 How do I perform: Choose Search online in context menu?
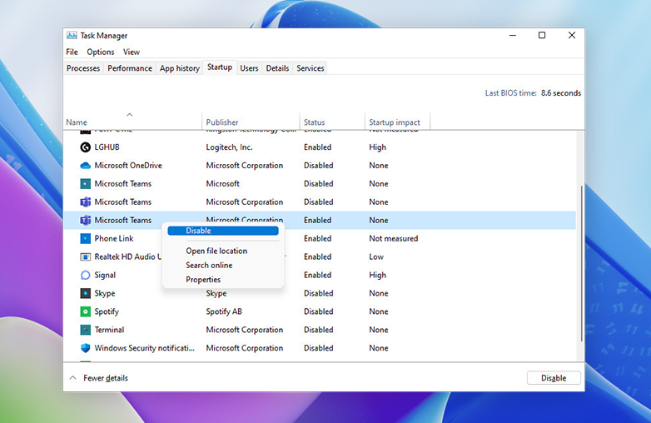point(209,266)
